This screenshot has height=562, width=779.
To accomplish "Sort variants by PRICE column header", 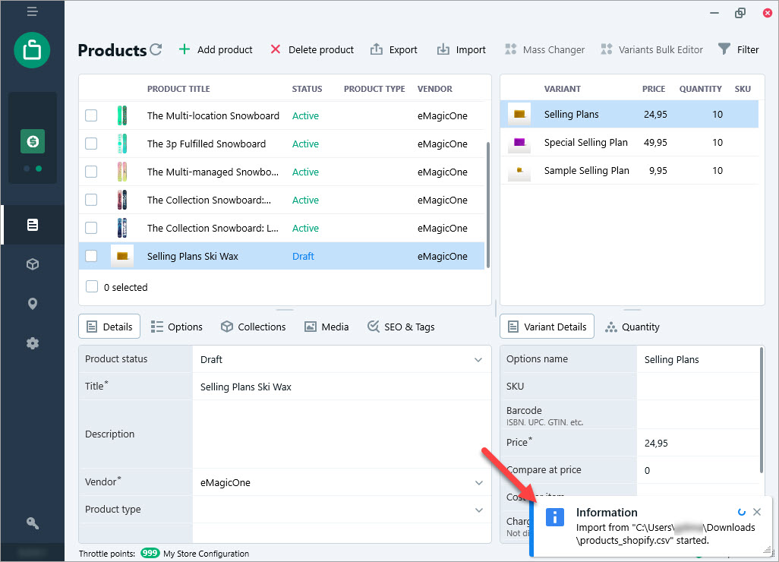I will (x=653, y=88).
